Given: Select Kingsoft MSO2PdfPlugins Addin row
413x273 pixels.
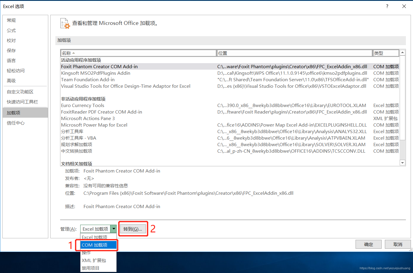Looking at the screenshot, I should [230, 73].
